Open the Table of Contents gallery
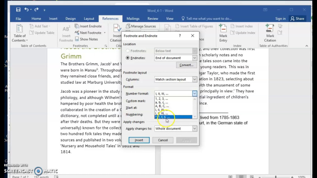 click(x=20, y=33)
